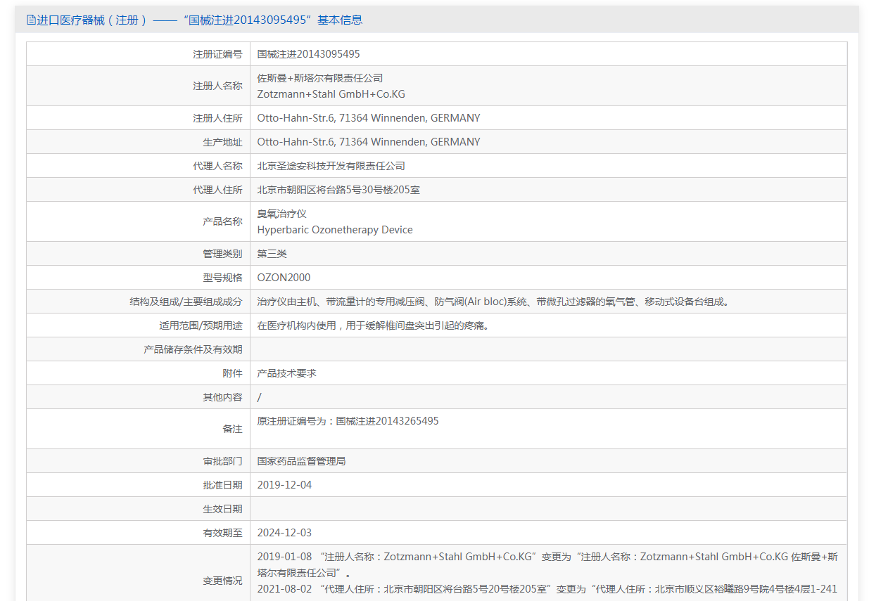Click the title 进口医疗器械（注册）基本信息
The width and height of the screenshot is (869, 601).
pos(200,20)
